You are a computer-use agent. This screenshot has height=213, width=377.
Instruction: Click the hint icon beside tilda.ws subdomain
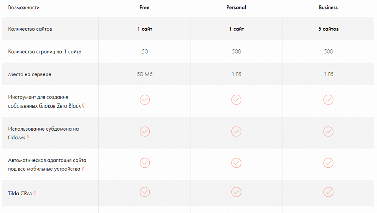pos(28,137)
